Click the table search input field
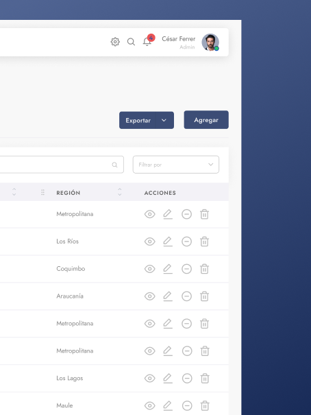The width and height of the screenshot is (311, 415). [61, 165]
